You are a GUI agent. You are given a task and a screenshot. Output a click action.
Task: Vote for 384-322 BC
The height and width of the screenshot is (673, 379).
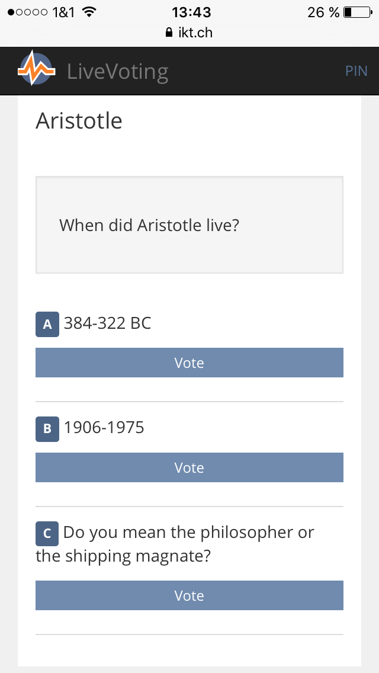tap(189, 363)
